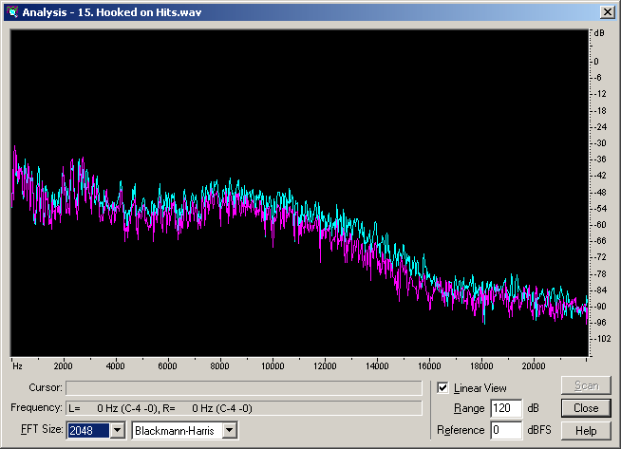The width and height of the screenshot is (621, 449).
Task: Close the Analysis window with X button
Action: click(x=608, y=12)
